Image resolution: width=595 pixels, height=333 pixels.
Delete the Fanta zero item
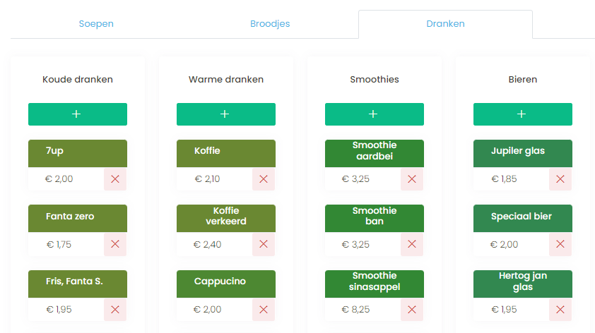(x=115, y=244)
